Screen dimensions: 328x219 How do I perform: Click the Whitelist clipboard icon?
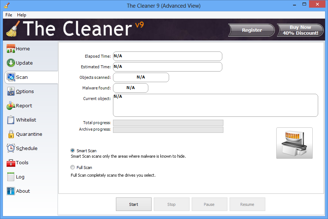tap(11, 120)
